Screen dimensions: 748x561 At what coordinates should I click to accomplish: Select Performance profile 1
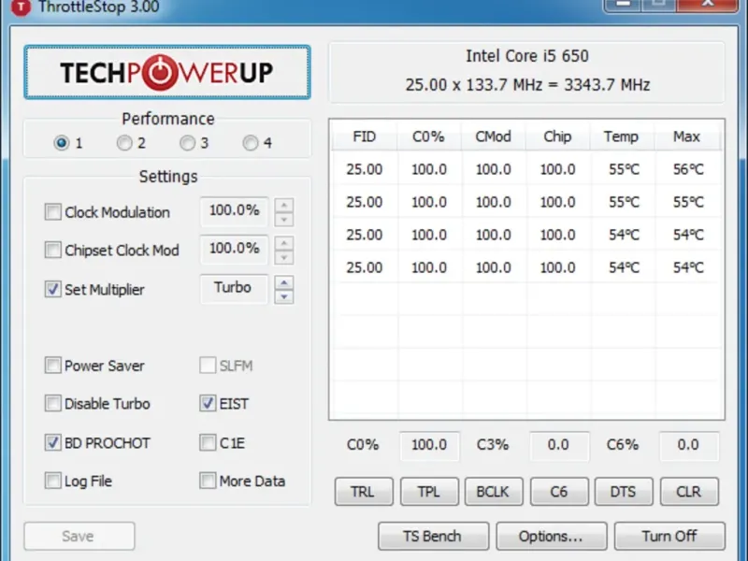[62, 143]
